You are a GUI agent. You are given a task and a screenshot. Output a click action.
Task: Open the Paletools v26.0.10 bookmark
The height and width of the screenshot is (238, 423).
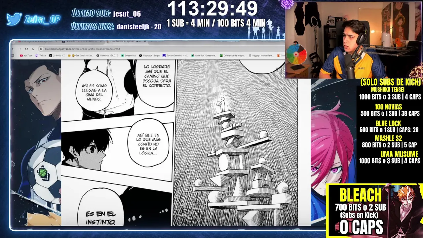coord(107,56)
